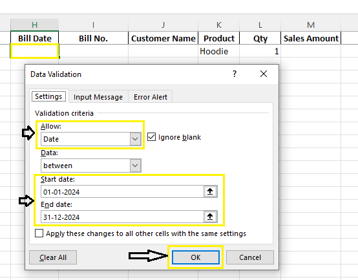The image size is (358, 280).
Task: Select the empty cell under Bill Date
Action: click(x=34, y=51)
